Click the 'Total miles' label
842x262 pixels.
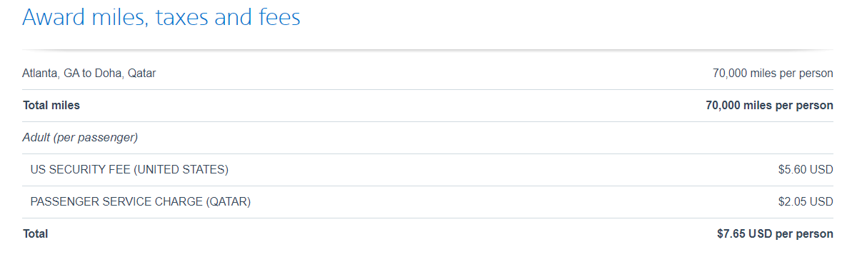(x=51, y=105)
